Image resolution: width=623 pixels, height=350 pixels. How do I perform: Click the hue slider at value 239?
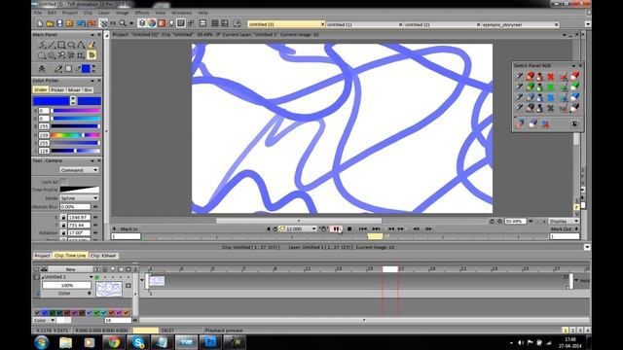coord(76,135)
